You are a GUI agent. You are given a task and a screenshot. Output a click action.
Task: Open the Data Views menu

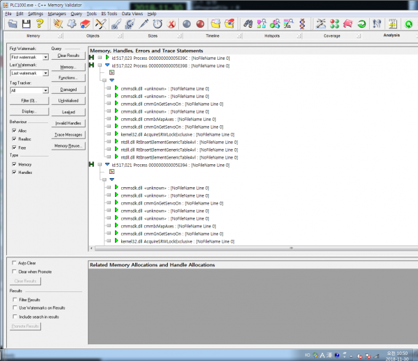tap(132, 14)
